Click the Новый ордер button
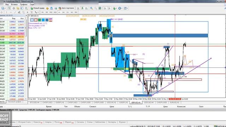This screenshot has width=226, height=127. pos(37,8)
